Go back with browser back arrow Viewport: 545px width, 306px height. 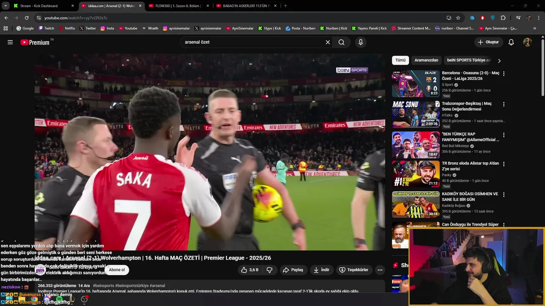(x=6, y=18)
